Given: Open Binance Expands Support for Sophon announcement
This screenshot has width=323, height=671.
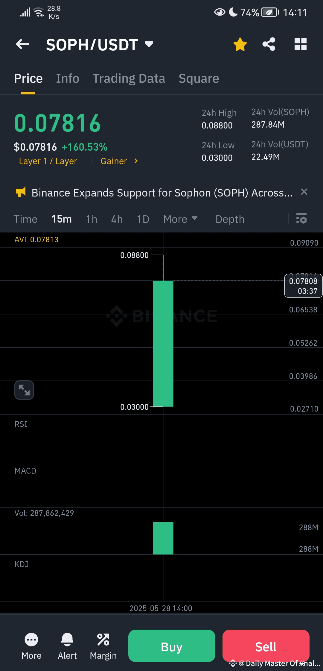Looking at the screenshot, I should (x=161, y=193).
